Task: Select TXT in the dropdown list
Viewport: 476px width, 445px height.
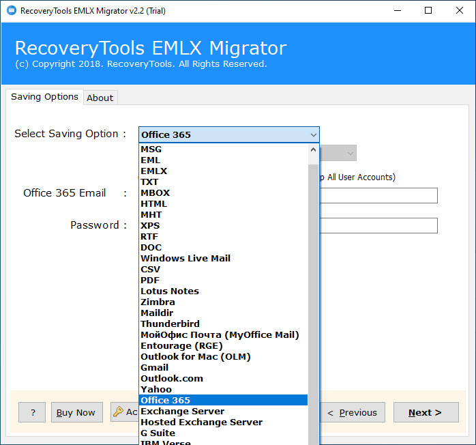Action: (223, 182)
